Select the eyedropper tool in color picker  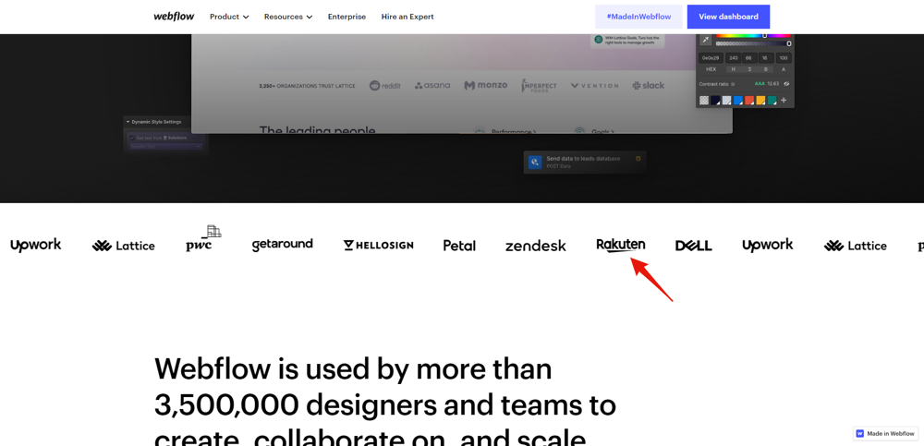tap(705, 40)
